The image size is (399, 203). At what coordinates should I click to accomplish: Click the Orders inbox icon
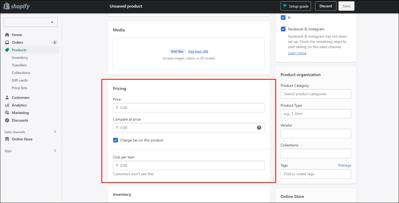click(7, 42)
